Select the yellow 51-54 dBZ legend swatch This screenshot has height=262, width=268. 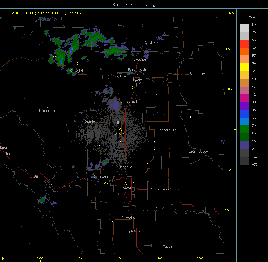point(244,67)
